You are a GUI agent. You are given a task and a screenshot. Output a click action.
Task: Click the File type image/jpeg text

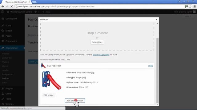tap(76, 77)
